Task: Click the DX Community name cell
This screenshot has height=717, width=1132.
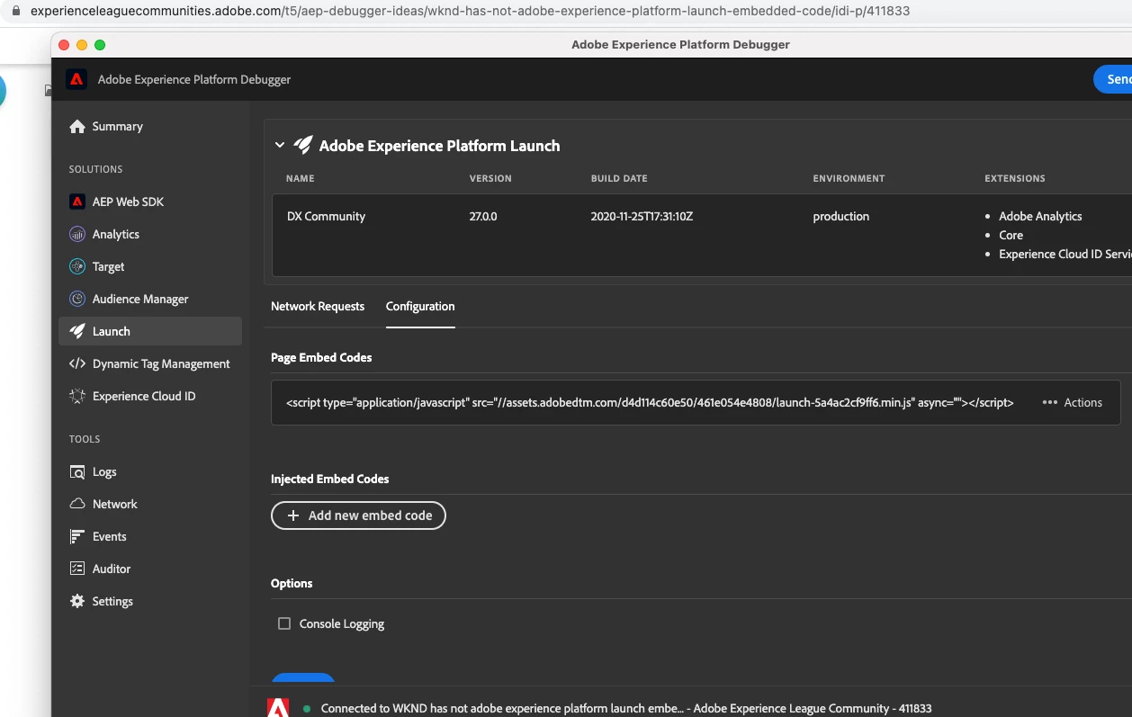Action: tap(326, 217)
